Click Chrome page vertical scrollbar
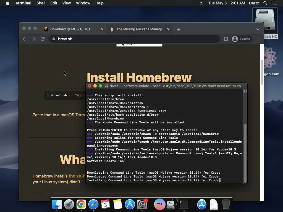The height and width of the screenshot is (212, 283). pyautogui.click(x=262, y=72)
